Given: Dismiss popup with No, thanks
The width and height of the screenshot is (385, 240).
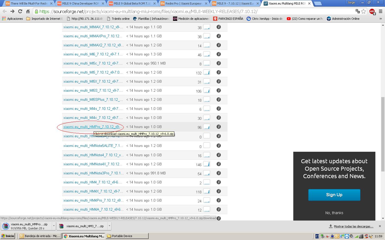Looking at the screenshot, I should (x=334, y=213).
